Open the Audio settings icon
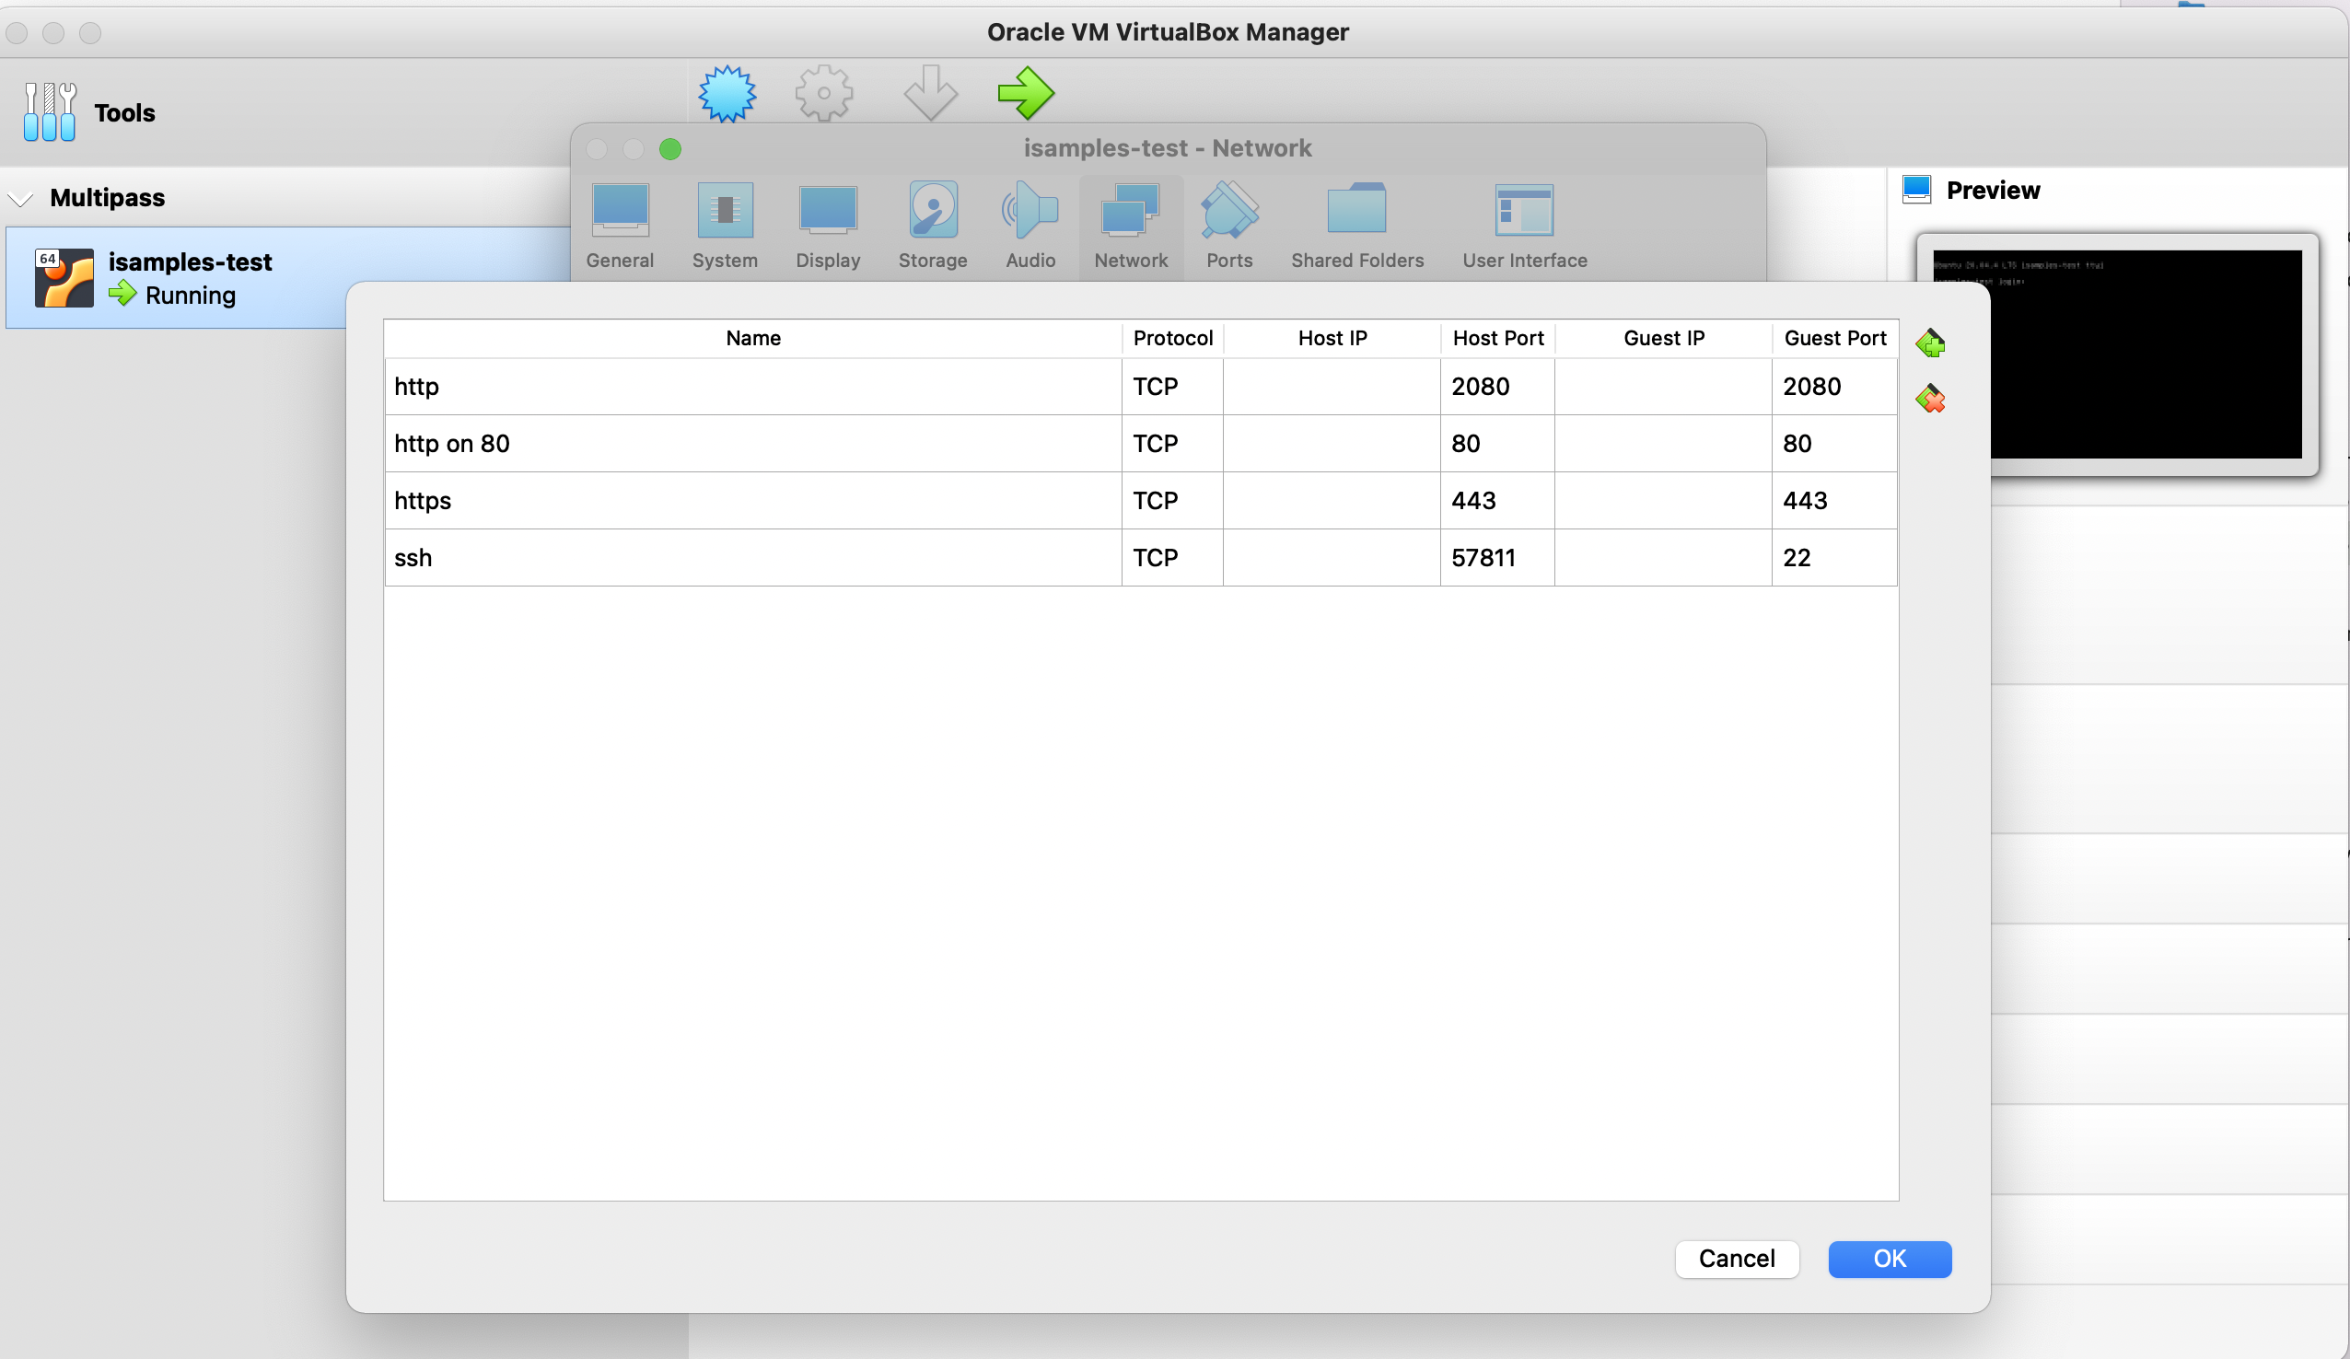Viewport: 2350px width, 1359px height. pos(1030,212)
